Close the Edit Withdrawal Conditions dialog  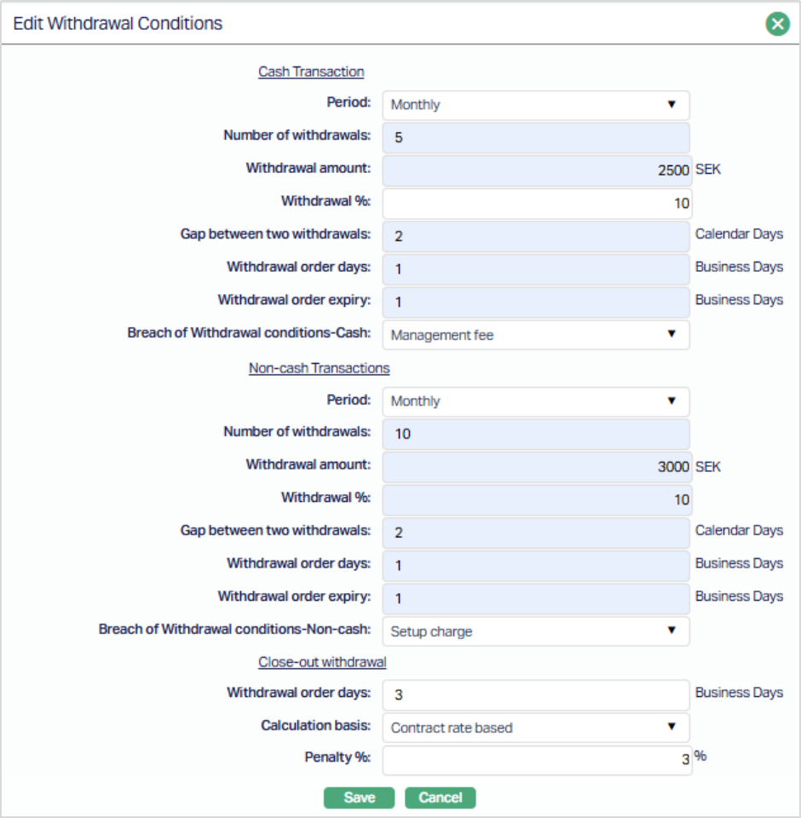point(777,24)
